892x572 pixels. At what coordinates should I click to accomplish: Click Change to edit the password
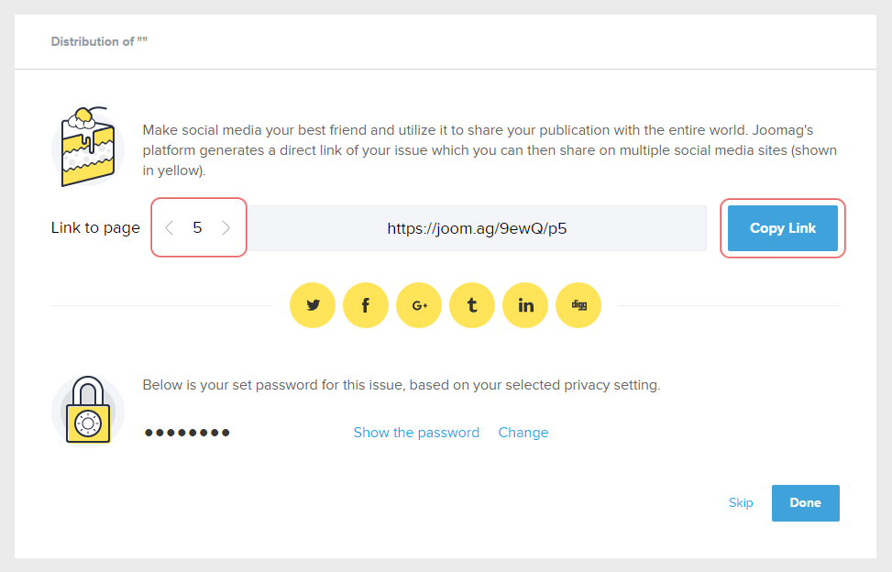[x=523, y=433]
